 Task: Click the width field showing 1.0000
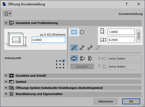click(x=121, y=32)
